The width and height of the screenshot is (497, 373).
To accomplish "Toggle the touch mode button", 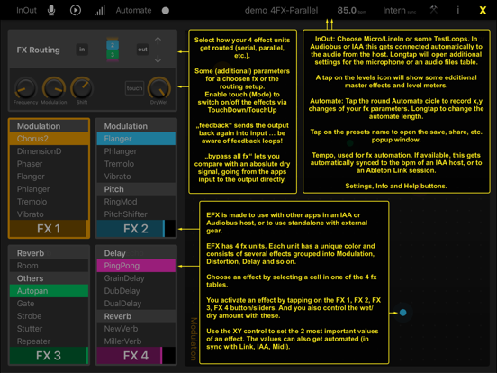I will click(134, 88).
